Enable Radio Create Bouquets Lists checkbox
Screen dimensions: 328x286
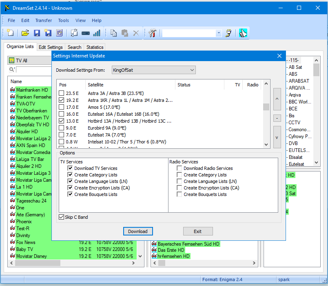(x=179, y=194)
